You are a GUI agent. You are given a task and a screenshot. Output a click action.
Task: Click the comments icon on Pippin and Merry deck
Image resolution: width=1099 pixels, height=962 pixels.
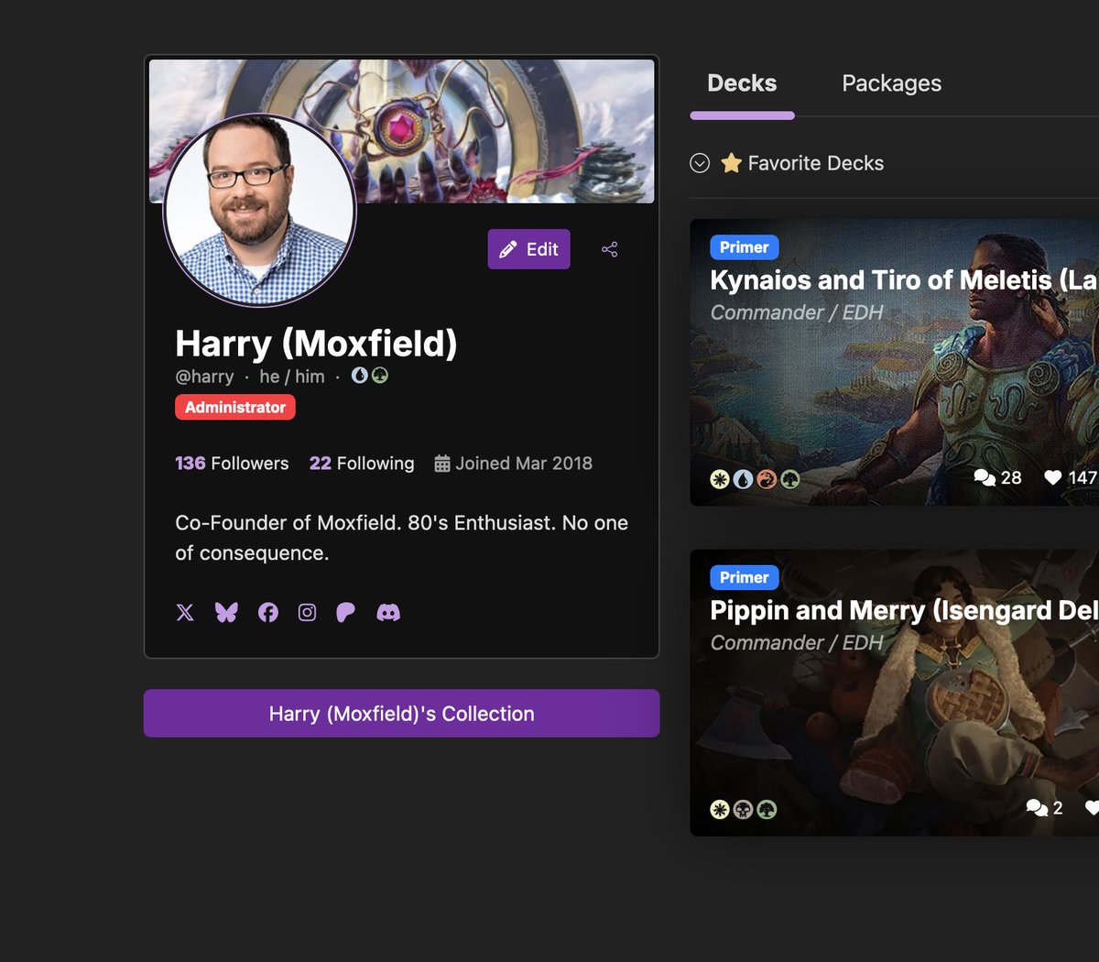[1037, 807]
